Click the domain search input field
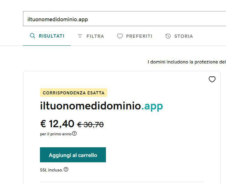This screenshot has height=184, width=226. click(124, 19)
